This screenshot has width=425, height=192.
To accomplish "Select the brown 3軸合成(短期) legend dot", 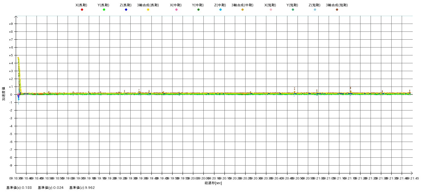I will tap(337, 10).
